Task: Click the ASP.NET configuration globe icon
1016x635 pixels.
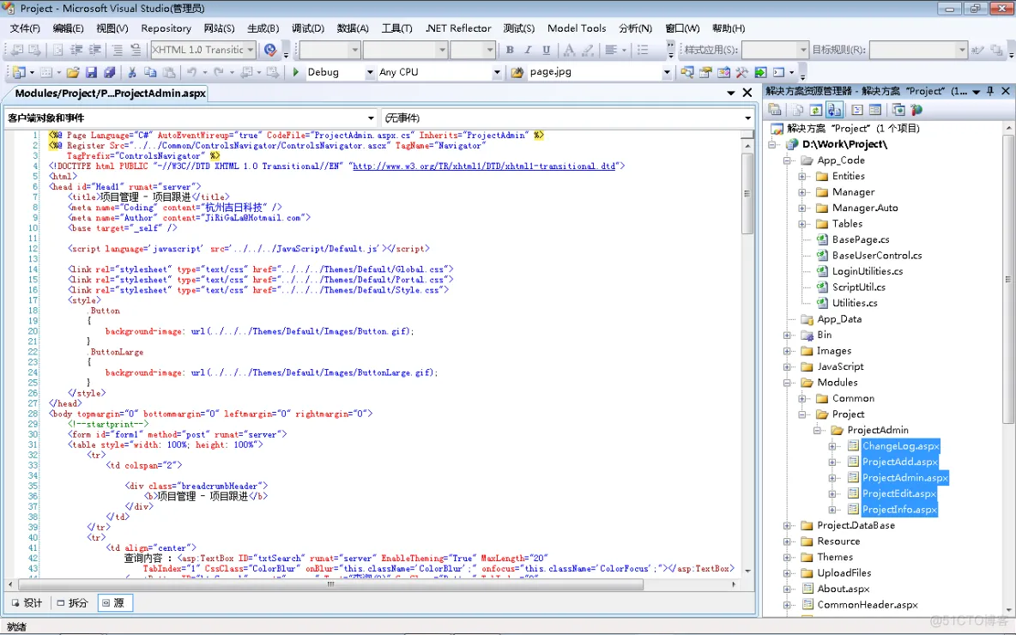Action: click(x=916, y=110)
